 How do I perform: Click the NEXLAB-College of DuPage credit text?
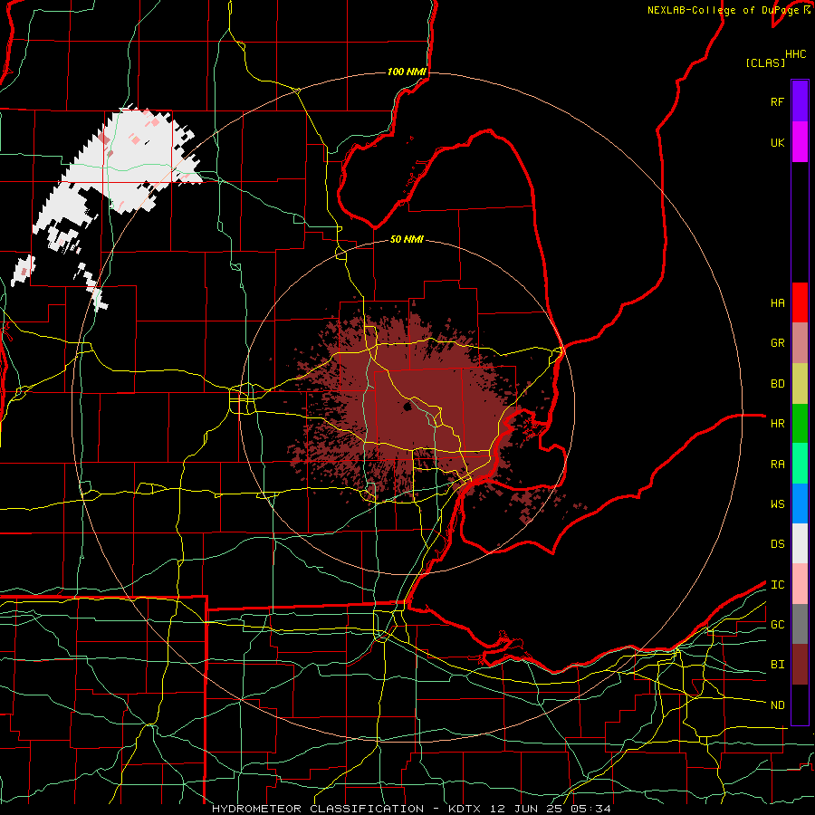point(723,10)
